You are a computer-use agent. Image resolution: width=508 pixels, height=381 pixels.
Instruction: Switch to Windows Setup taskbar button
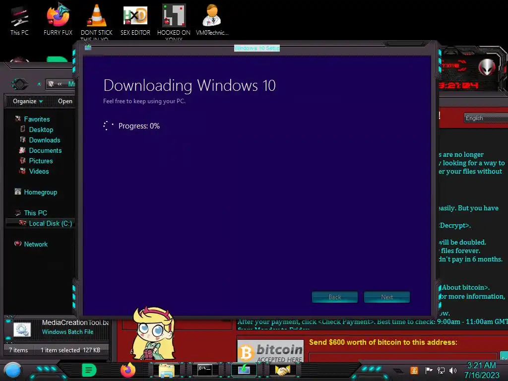[244, 370]
